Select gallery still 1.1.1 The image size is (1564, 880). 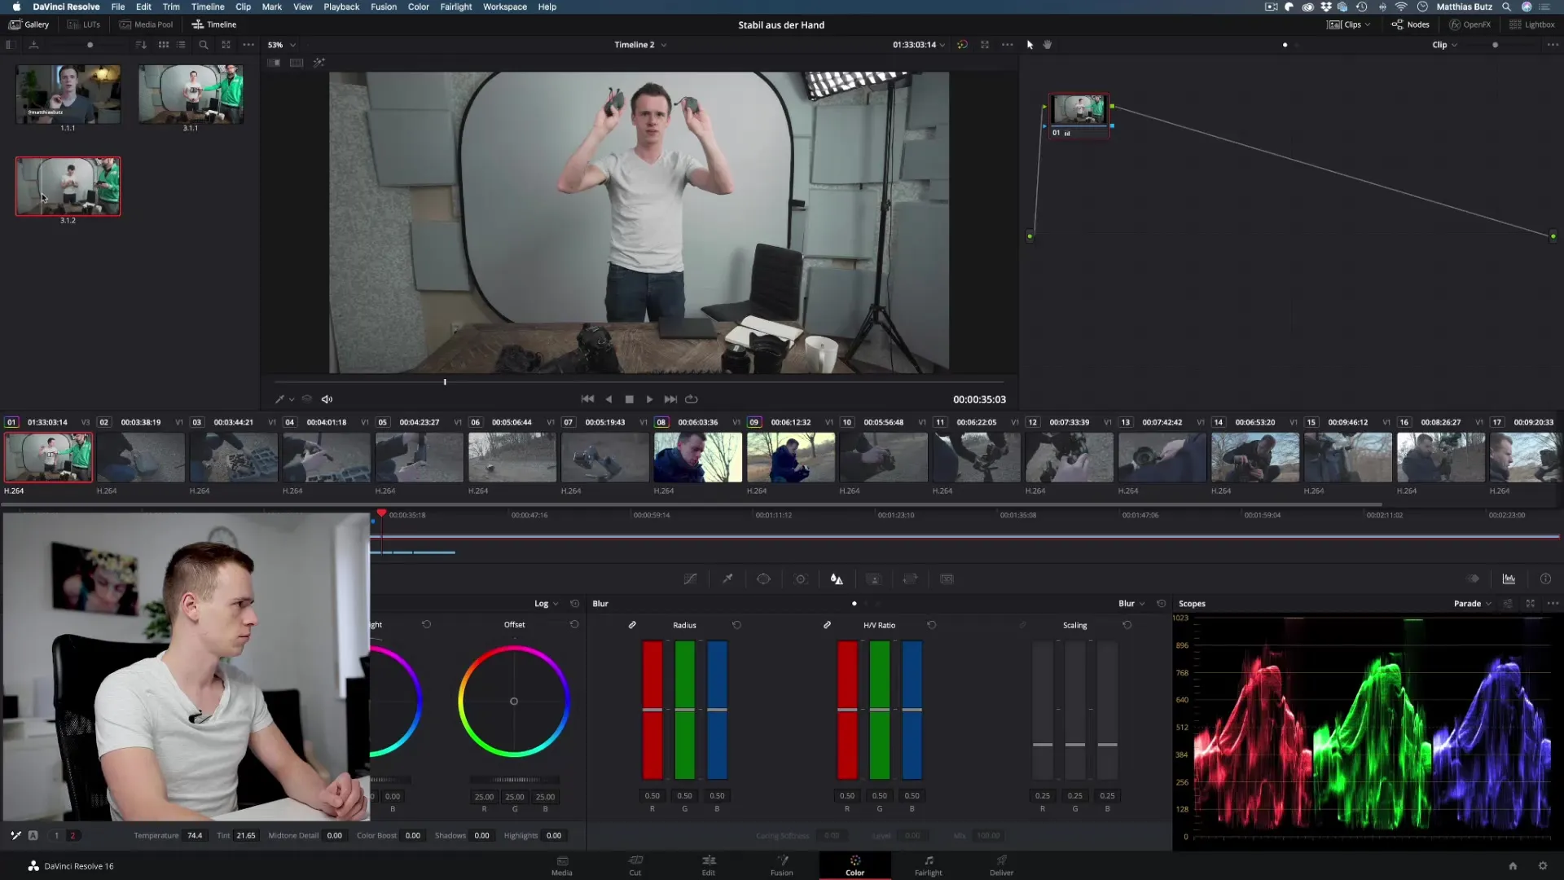point(68,95)
